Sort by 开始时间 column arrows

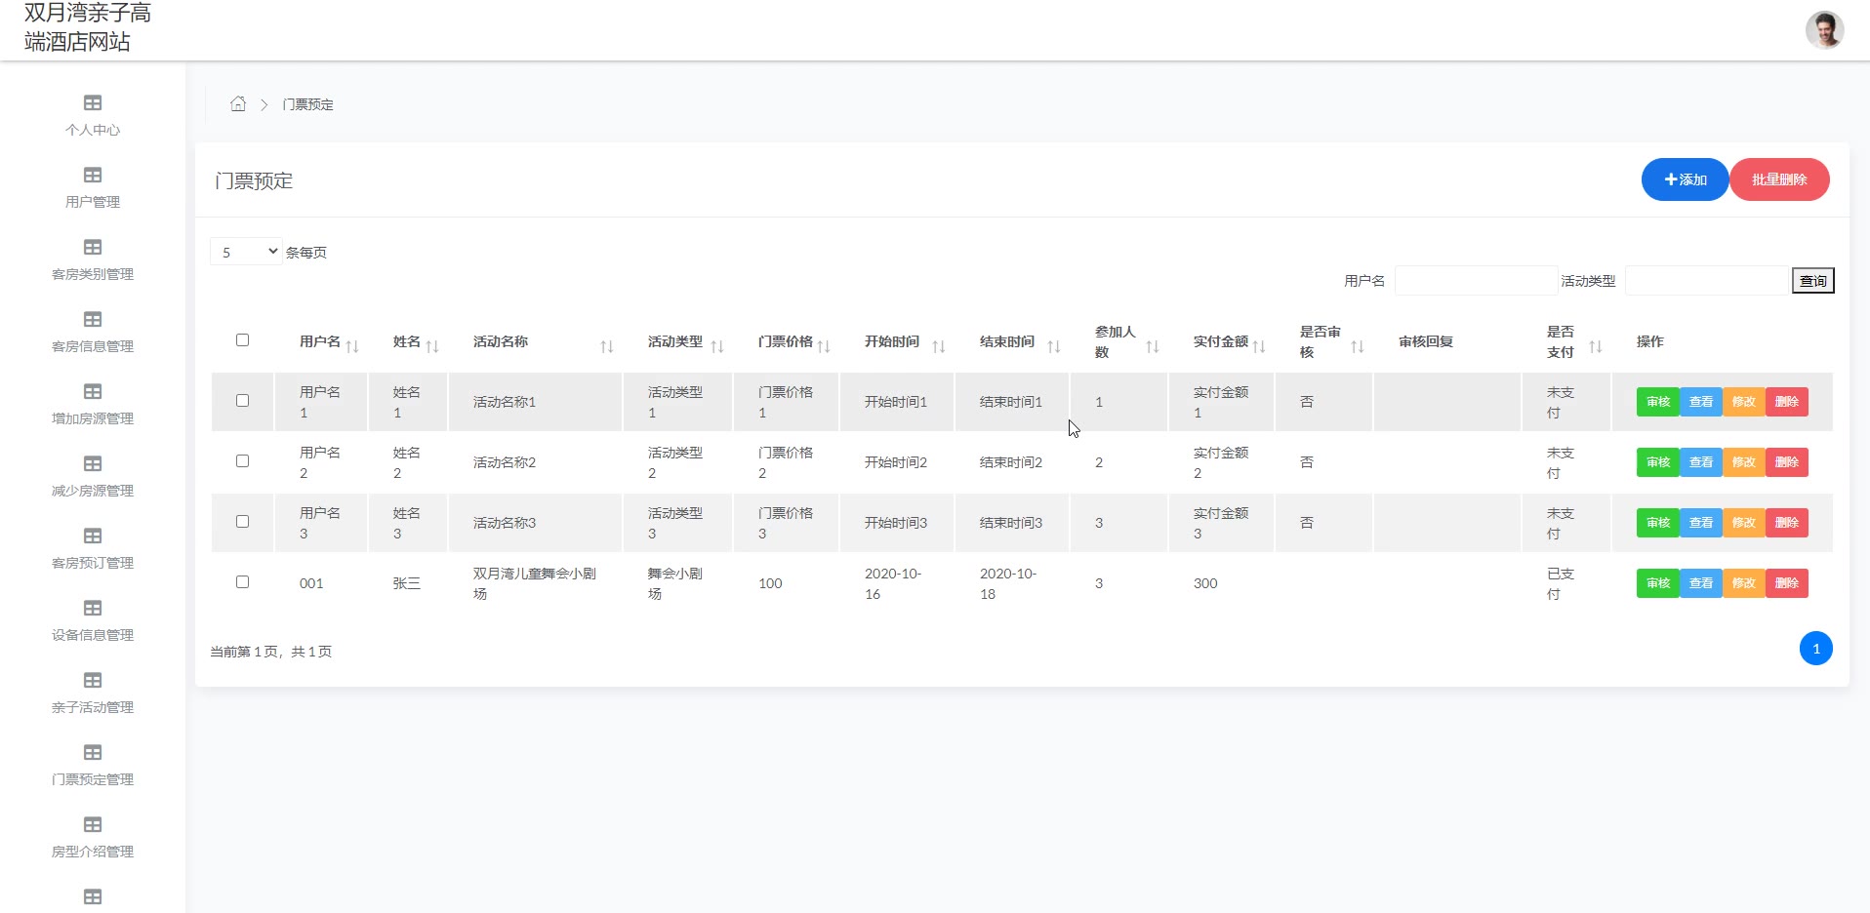[939, 346]
